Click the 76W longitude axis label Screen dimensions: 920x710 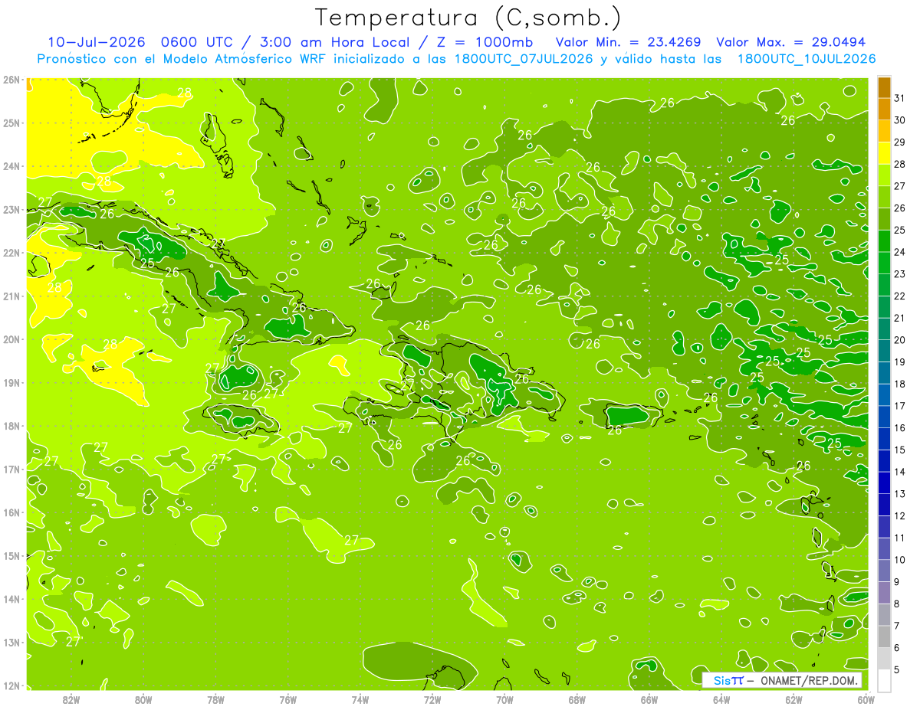pyautogui.click(x=288, y=699)
